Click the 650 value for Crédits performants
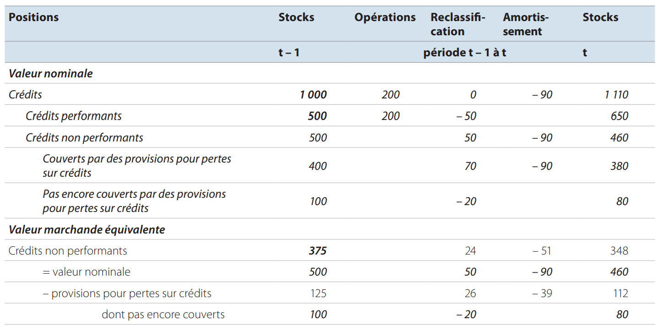The width and height of the screenshot is (658, 331). [619, 116]
